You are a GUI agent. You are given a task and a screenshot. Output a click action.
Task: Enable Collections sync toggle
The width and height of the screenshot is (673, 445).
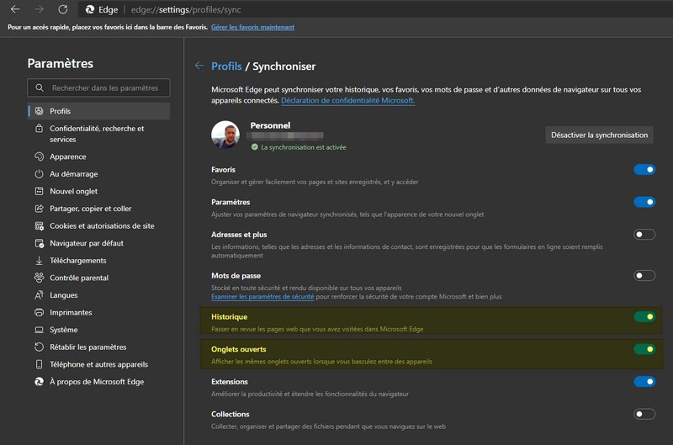644,414
